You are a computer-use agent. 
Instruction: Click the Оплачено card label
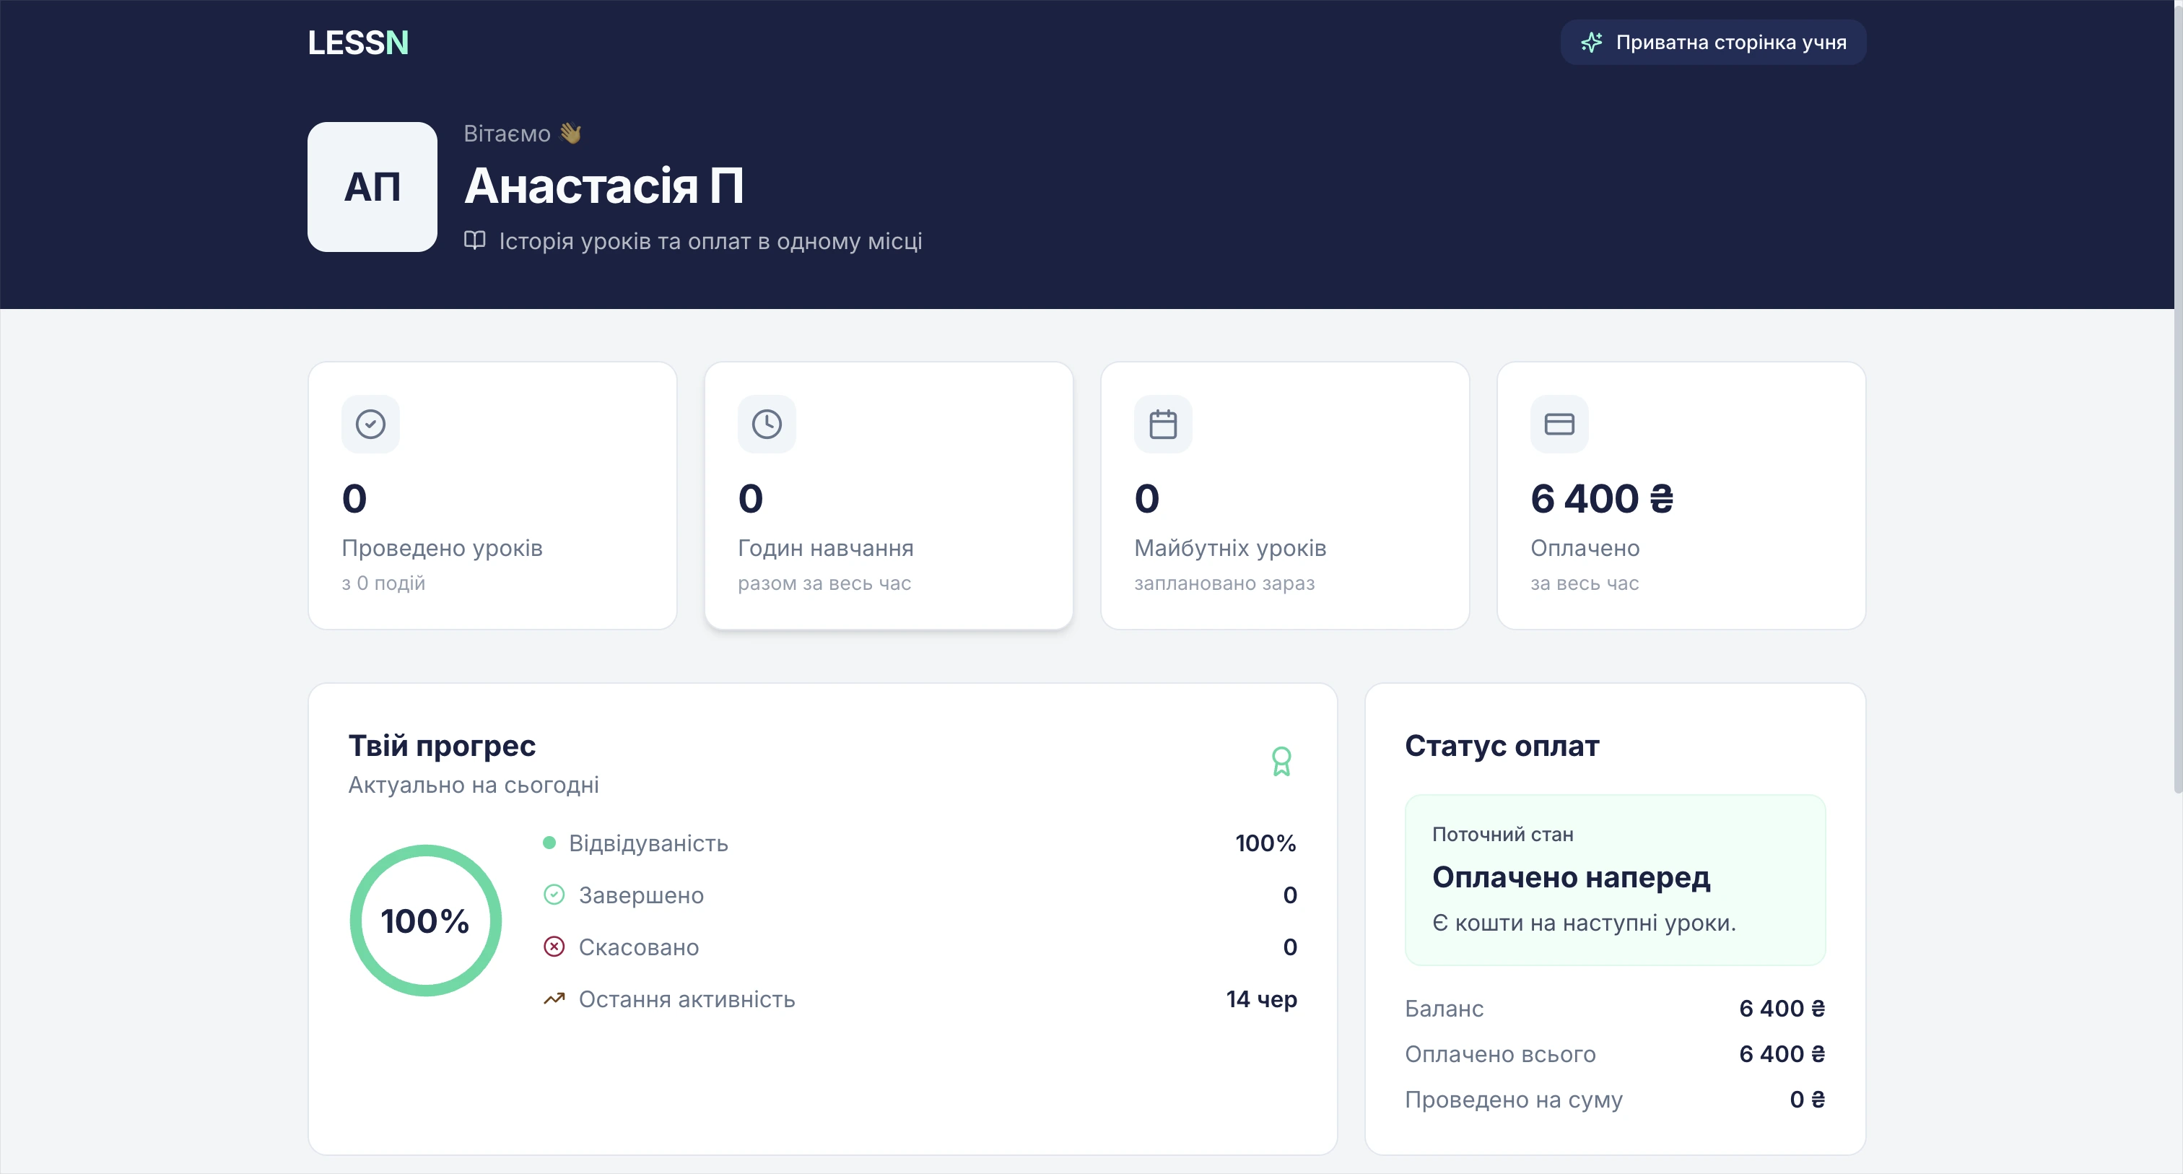tap(1585, 547)
